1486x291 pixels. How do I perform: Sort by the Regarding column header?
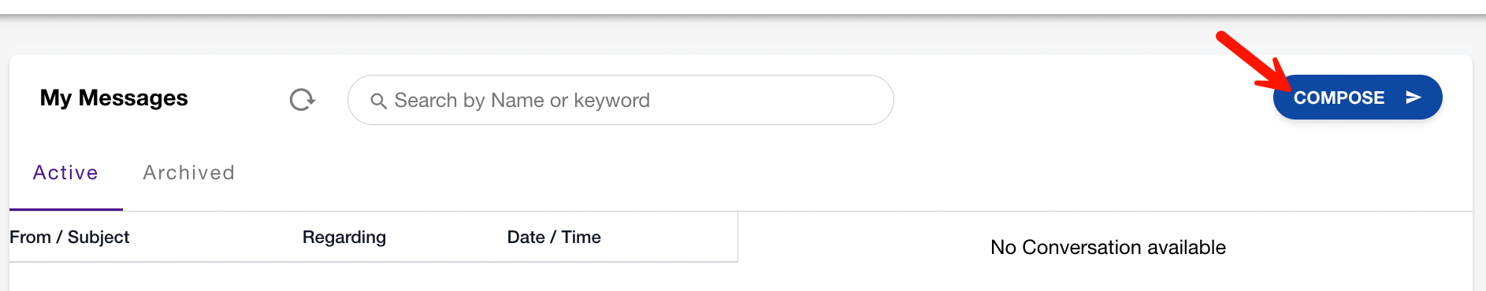(344, 237)
